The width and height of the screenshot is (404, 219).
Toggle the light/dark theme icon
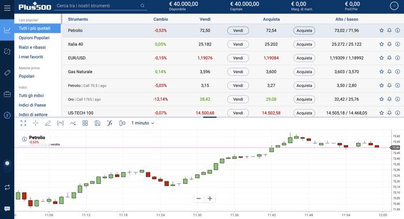pyautogui.click(x=7, y=163)
